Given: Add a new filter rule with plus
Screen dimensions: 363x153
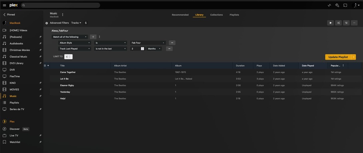Looking at the screenshot, I should coord(93,37).
